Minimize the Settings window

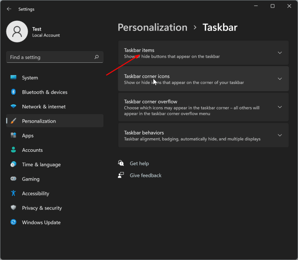click(256, 6)
